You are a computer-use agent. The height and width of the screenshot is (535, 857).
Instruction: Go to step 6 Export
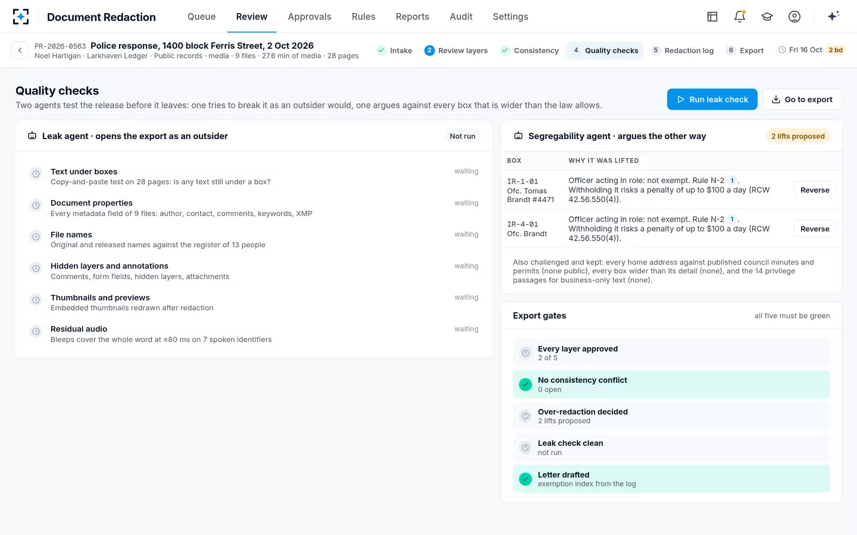click(x=745, y=51)
